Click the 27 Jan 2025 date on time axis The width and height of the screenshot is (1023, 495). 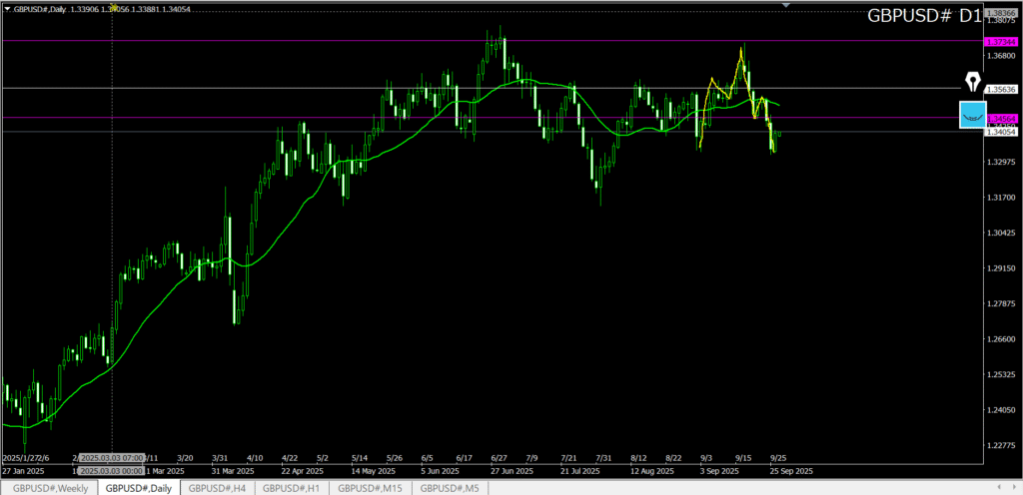[23, 469]
